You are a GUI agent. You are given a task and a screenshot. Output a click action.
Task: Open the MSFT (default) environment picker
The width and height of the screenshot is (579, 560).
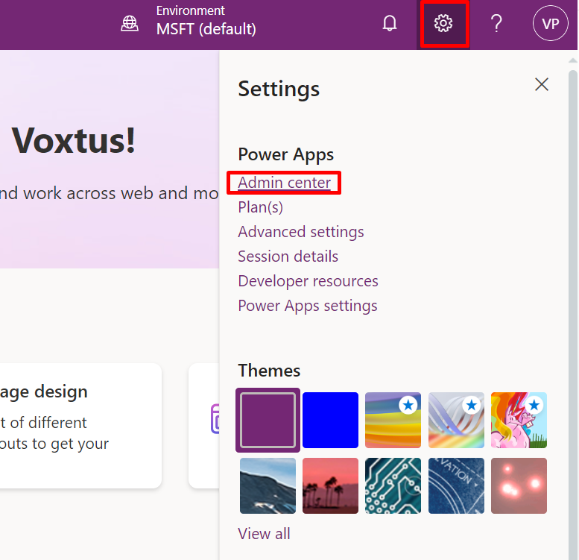click(206, 29)
